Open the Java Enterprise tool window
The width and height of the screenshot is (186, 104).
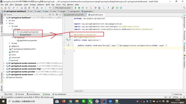pos(33,94)
